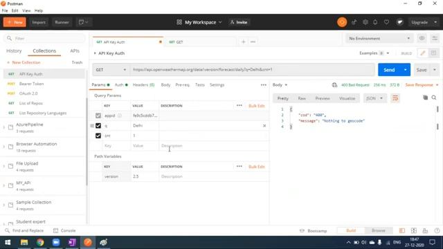
Task: Switch to the Auth tab
Action: (121, 84)
